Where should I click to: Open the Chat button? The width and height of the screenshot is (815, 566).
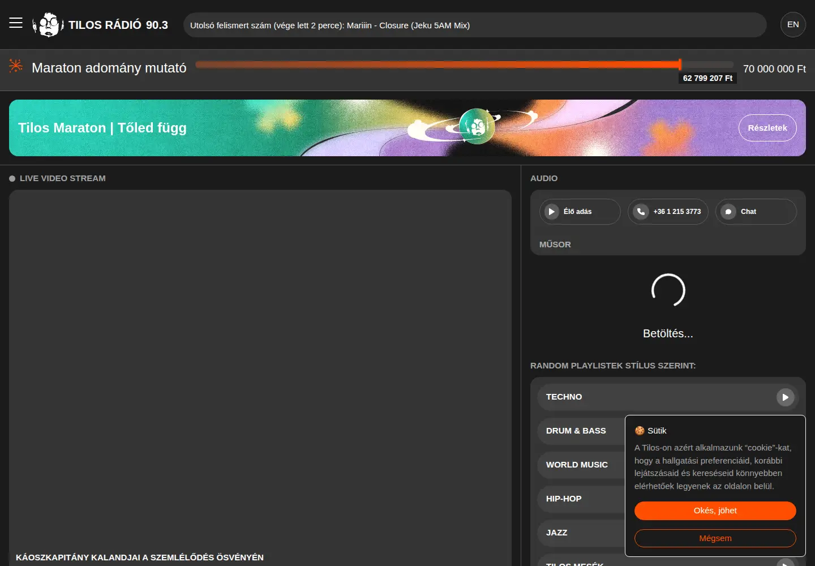coord(756,212)
